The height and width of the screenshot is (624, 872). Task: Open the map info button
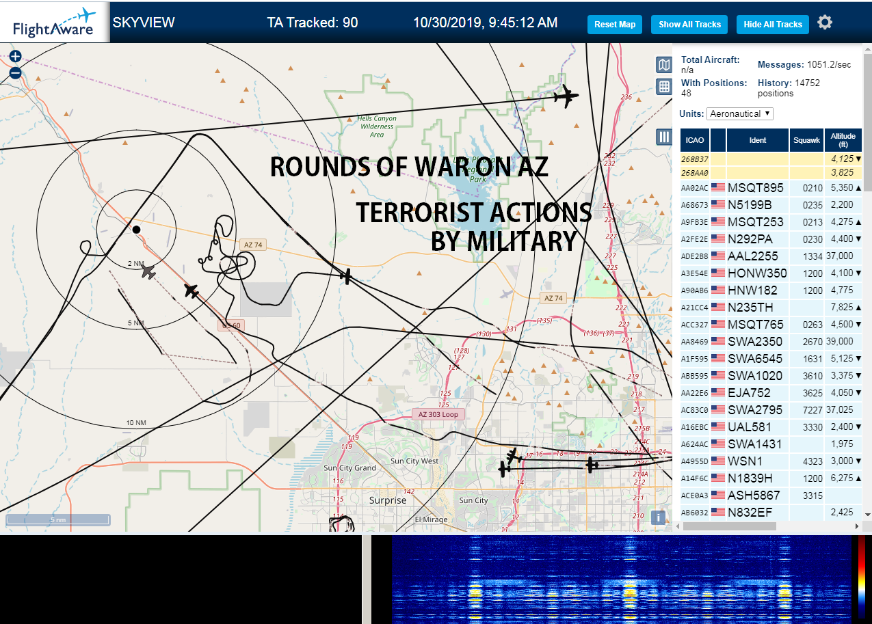[x=659, y=517]
